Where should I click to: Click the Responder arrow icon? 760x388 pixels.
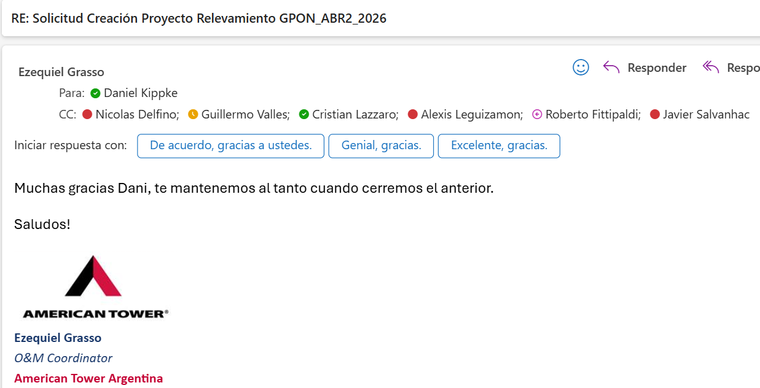coord(611,68)
